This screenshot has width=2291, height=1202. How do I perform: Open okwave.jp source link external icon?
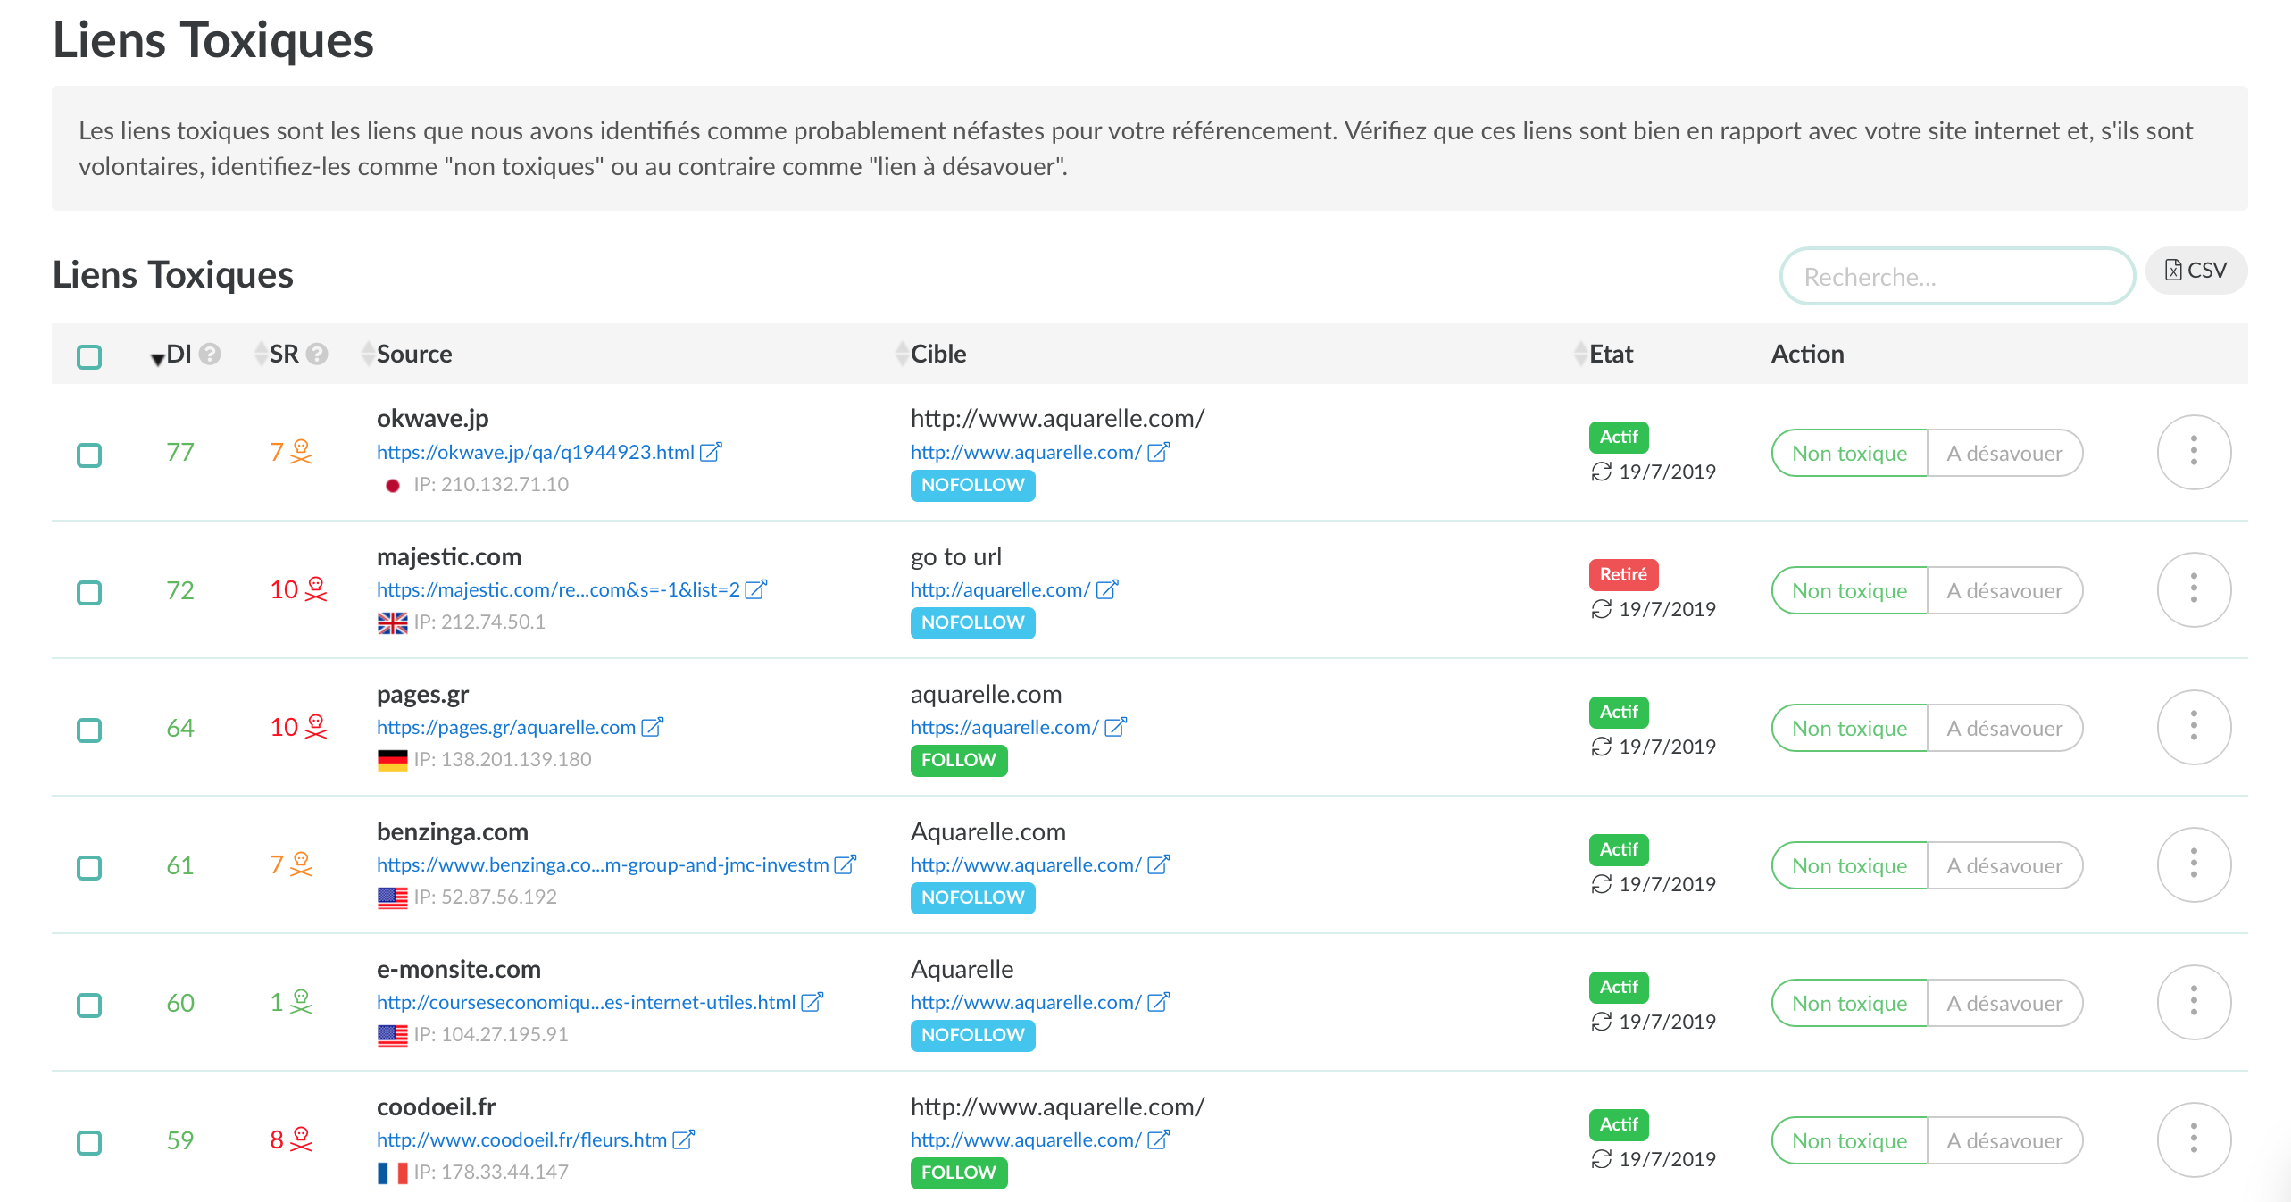point(711,452)
